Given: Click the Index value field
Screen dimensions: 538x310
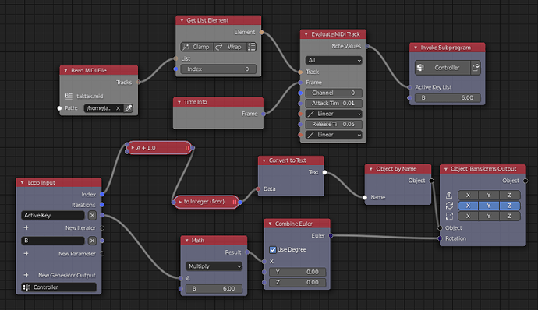Looking at the screenshot, I should coord(218,69).
